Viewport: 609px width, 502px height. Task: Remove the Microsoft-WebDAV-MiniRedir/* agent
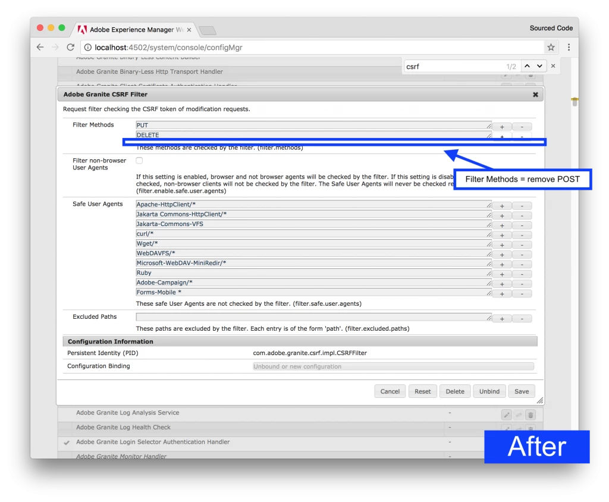tap(522, 265)
